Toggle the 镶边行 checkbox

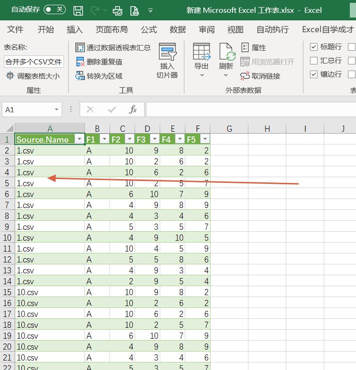313,74
